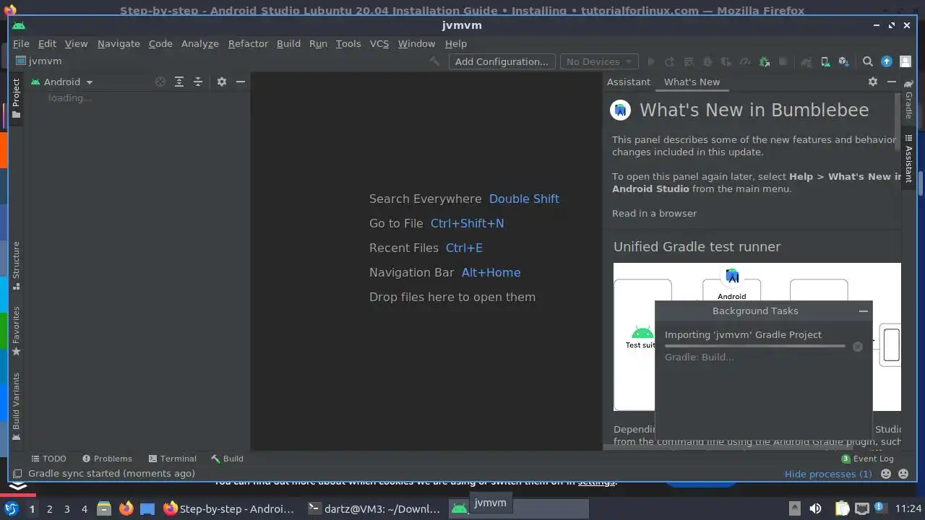925x520 pixels.
Task: Open the Terminal tool window
Action: click(172, 459)
